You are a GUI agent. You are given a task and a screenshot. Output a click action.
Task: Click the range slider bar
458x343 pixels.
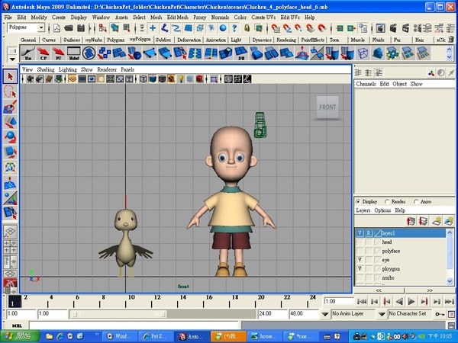pos(120,314)
